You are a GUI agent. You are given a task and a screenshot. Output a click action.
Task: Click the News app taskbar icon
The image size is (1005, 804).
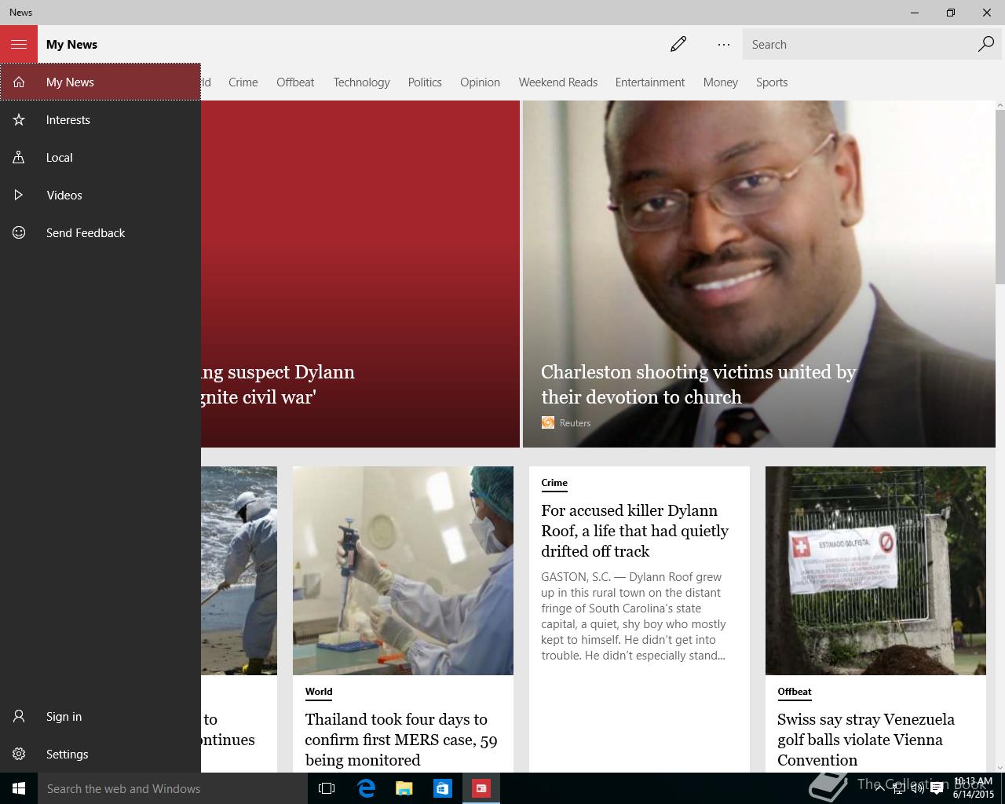[481, 788]
